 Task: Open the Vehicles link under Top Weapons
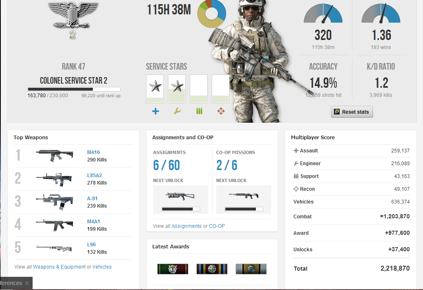click(102, 267)
